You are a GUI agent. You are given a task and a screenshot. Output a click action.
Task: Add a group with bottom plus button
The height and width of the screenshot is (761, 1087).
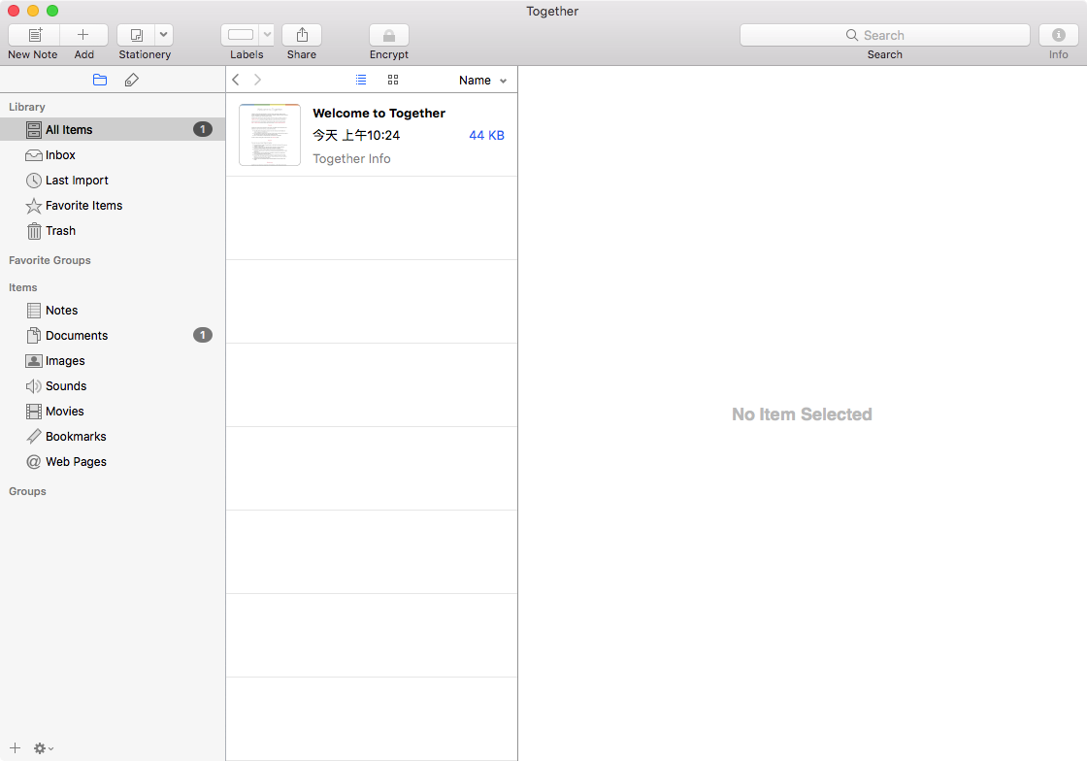(x=16, y=747)
